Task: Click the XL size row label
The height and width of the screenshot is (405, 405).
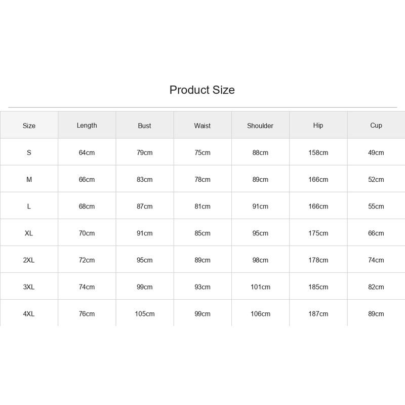Action: click(29, 233)
